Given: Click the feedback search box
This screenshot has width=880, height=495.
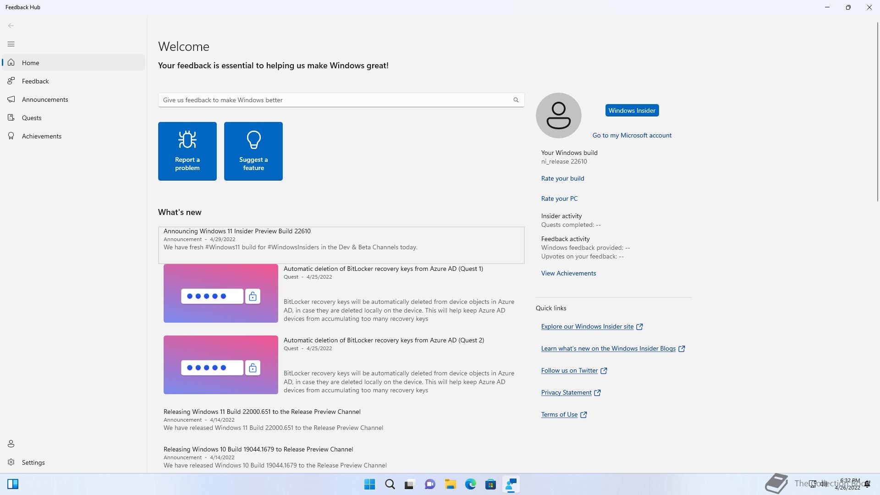Looking at the screenshot, I should 341,100.
